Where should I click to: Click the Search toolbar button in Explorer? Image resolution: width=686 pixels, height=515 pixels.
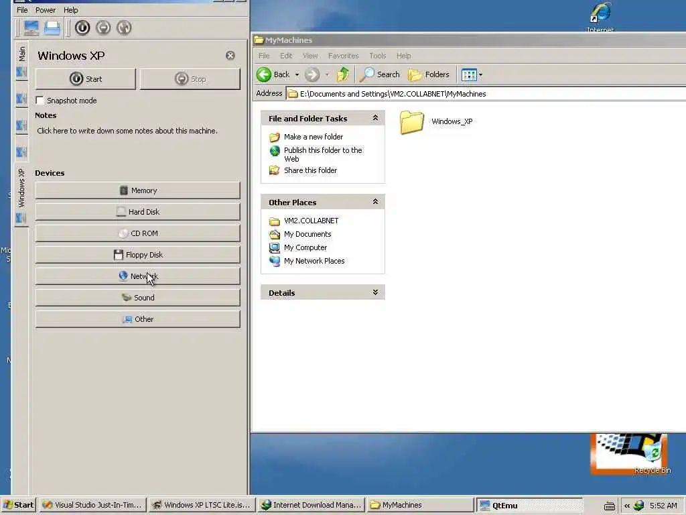click(x=380, y=75)
